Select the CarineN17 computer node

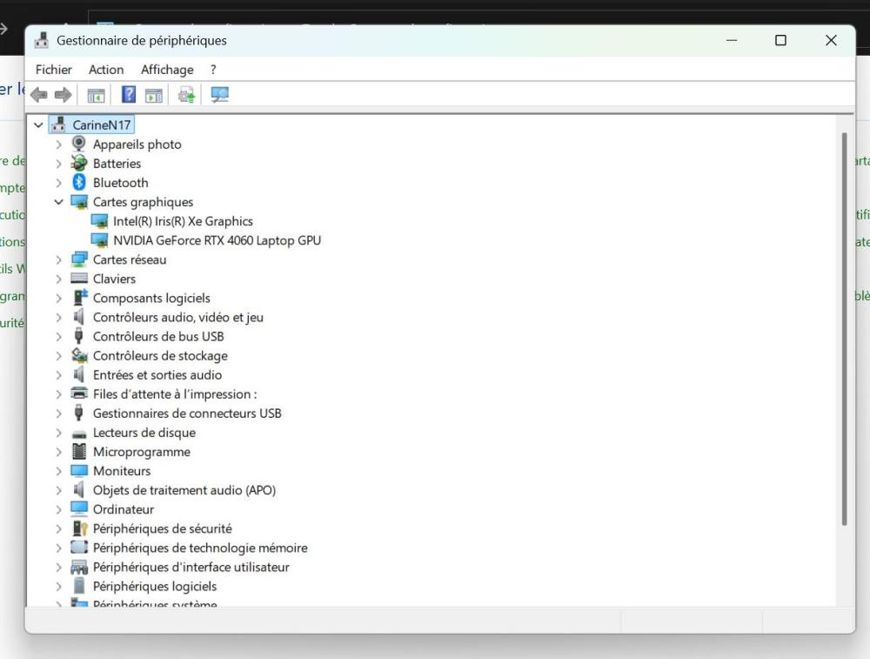(102, 124)
